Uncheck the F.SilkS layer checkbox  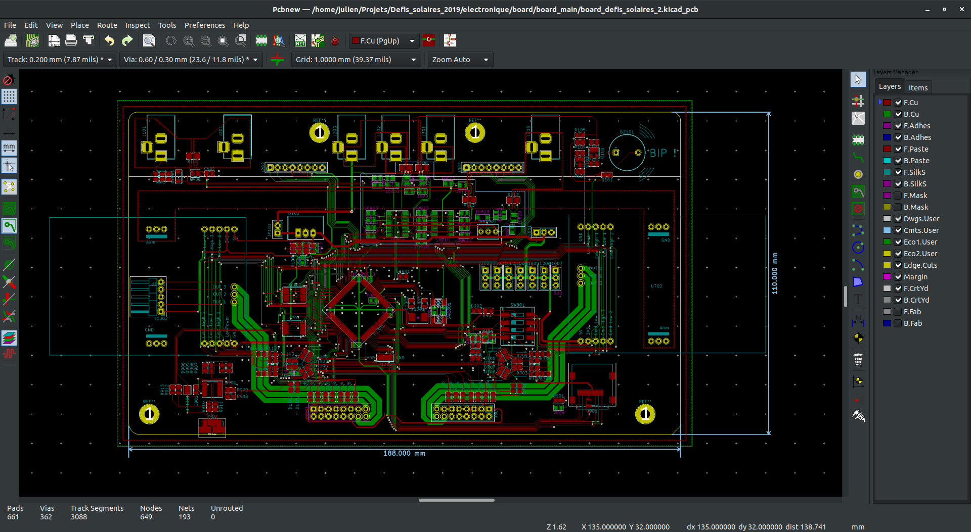click(x=898, y=172)
